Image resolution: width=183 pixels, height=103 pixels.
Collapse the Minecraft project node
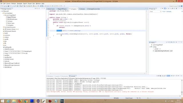[x=1, y=11]
